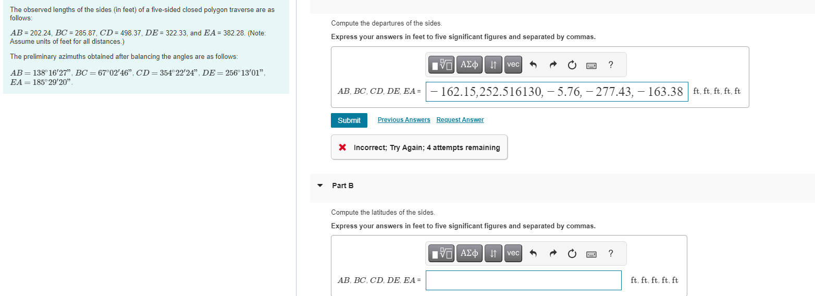Open help in latitudes toolbar
Viewport: 815px width, 296px height.
(611, 253)
